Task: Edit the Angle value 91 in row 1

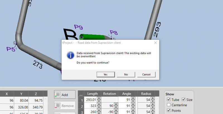Action: click(125, 100)
